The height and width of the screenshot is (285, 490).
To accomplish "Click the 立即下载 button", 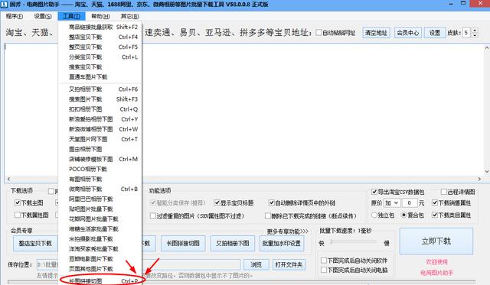I will [x=436, y=241].
